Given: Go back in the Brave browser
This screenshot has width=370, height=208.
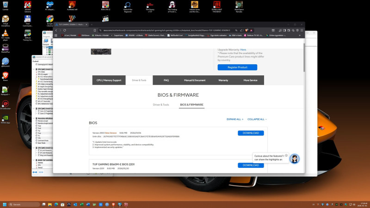Looking at the screenshot, I should [x=56, y=30].
